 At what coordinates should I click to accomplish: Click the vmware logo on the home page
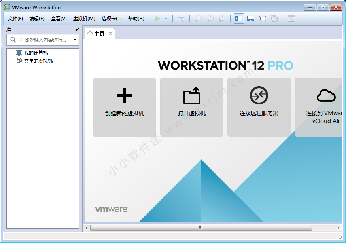click(x=112, y=209)
